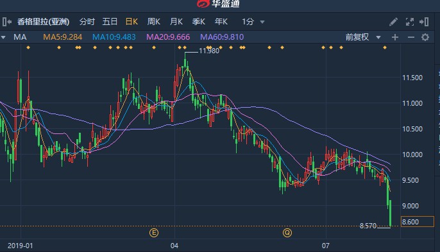Click the high price label 11.980
The height and width of the screenshot is (252, 440).
(x=209, y=51)
